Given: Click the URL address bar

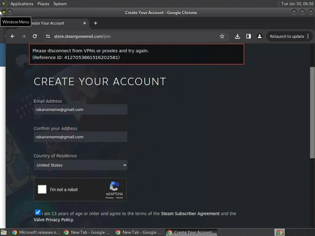Looking at the screenshot, I should (133, 36).
